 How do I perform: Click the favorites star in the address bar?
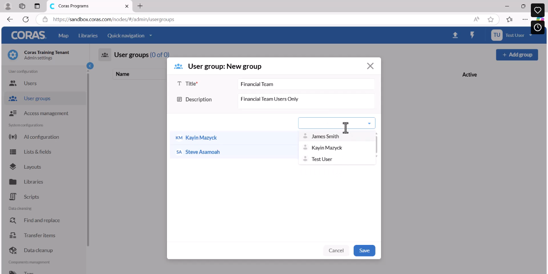[491, 19]
